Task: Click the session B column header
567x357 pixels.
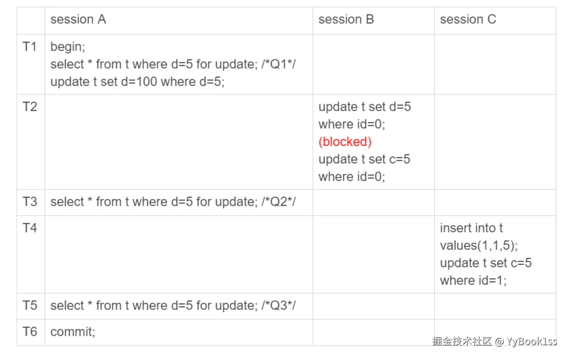Action: 346,19
